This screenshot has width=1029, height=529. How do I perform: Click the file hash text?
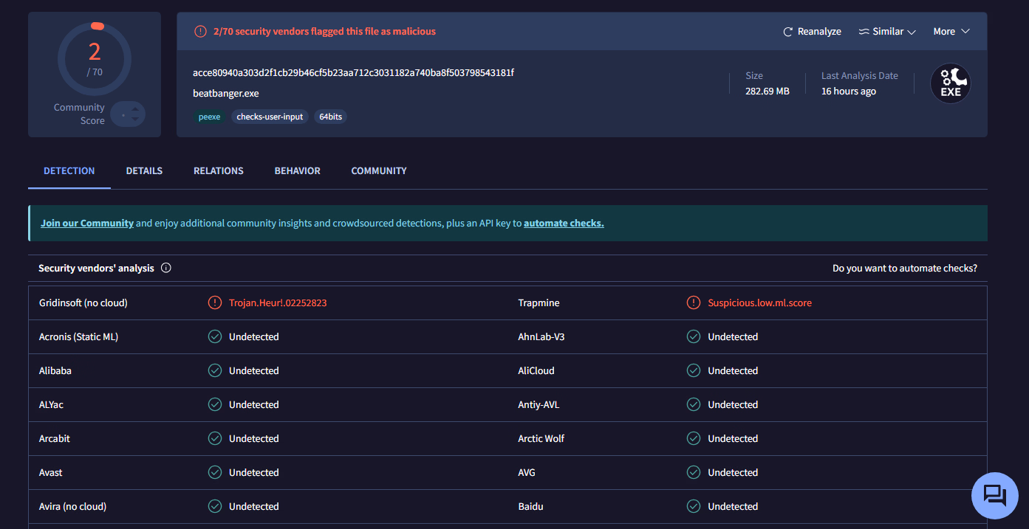(353, 72)
